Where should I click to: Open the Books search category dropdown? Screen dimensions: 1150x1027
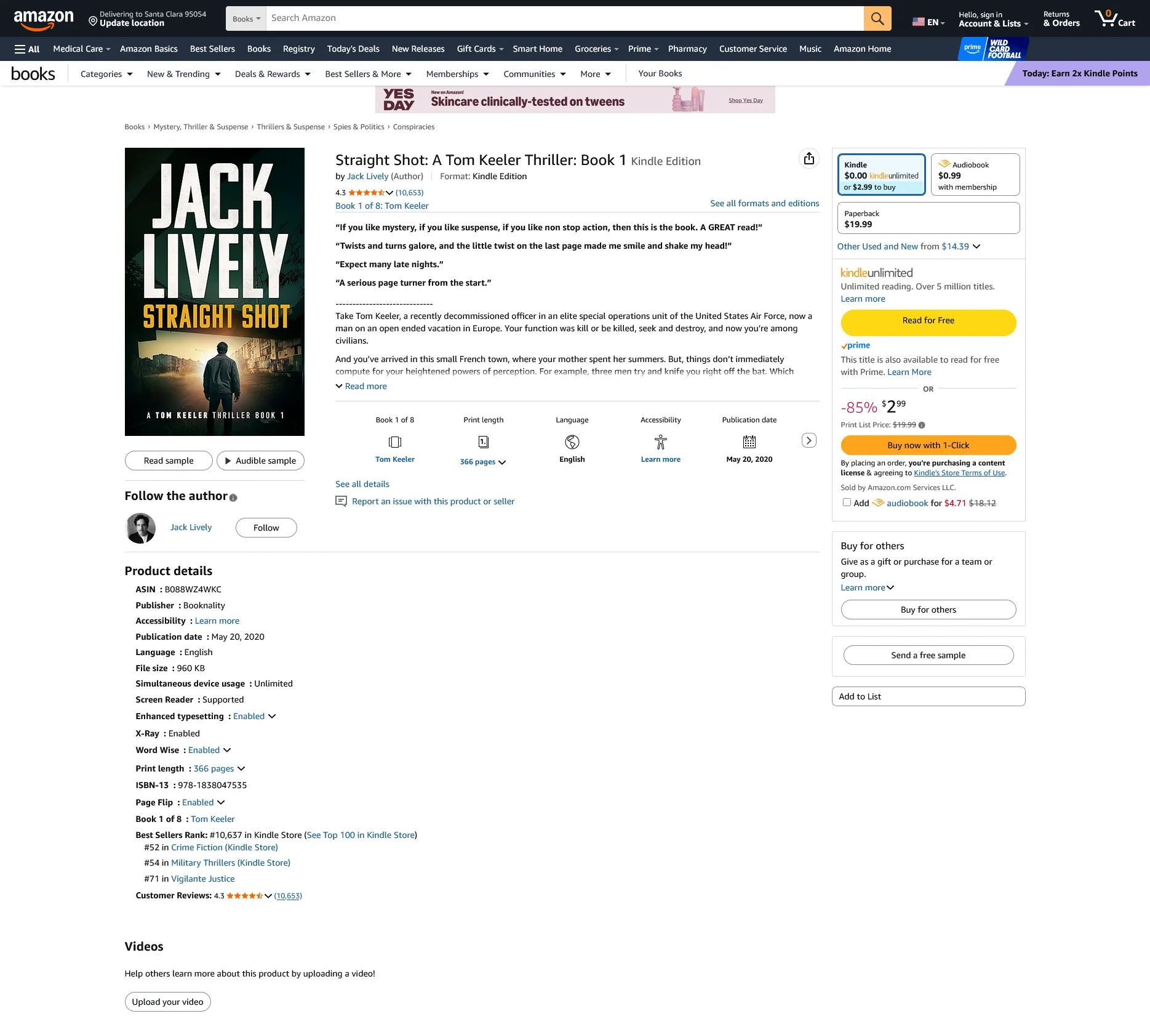click(246, 18)
